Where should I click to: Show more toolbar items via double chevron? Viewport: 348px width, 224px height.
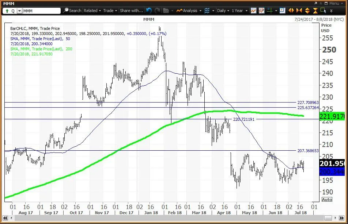(x=331, y=11)
